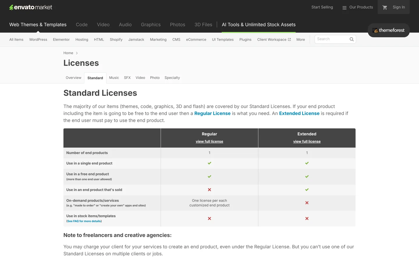Click the Client Workspace external link icon

289,40
